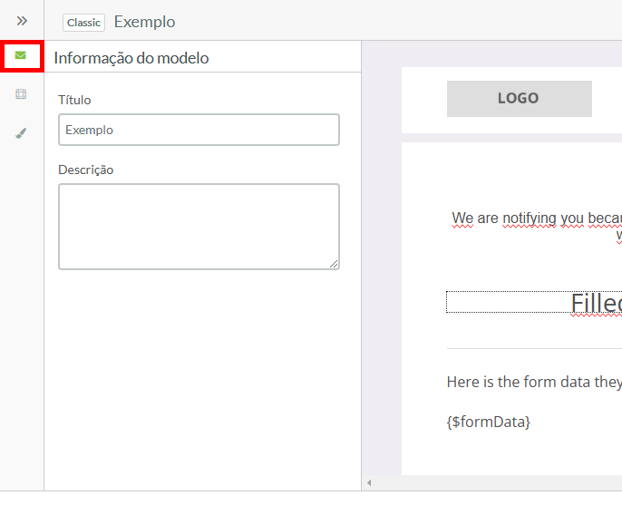This screenshot has height=505, width=622.
Task: Select the LOGO placeholder image
Action: [520, 99]
